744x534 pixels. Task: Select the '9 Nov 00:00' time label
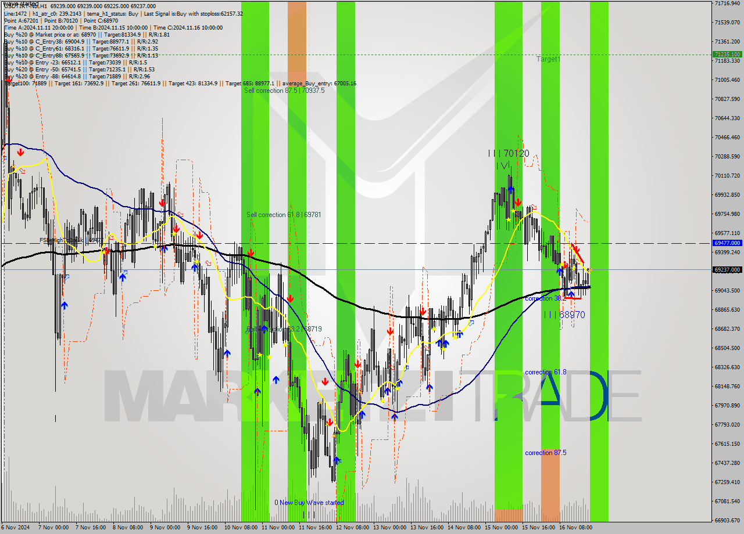coord(165,528)
